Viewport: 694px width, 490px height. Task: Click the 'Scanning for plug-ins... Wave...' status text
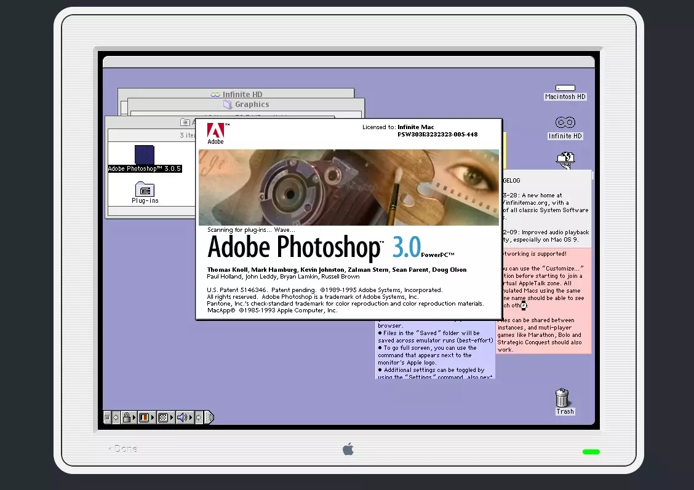251,230
